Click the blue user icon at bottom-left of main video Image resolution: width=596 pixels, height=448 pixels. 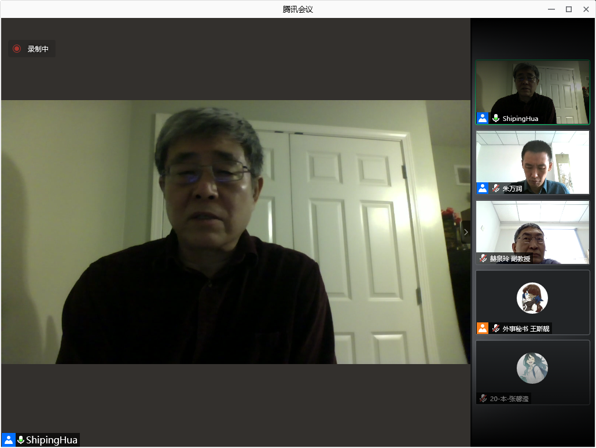[9, 440]
